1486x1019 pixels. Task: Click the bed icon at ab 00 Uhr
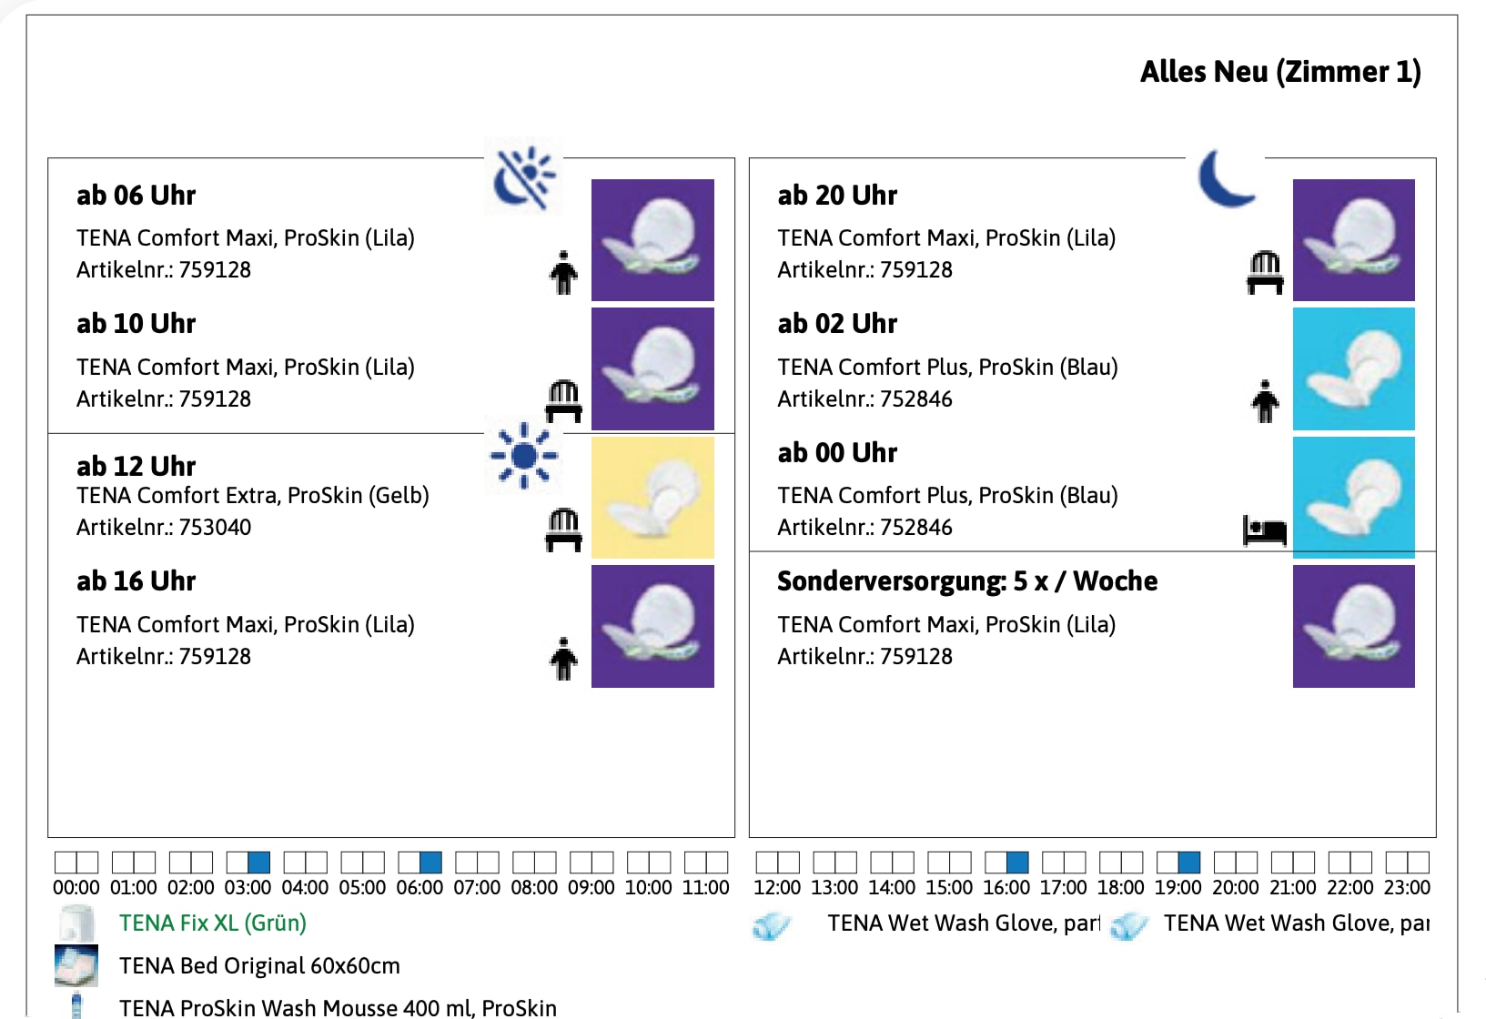point(1264,530)
